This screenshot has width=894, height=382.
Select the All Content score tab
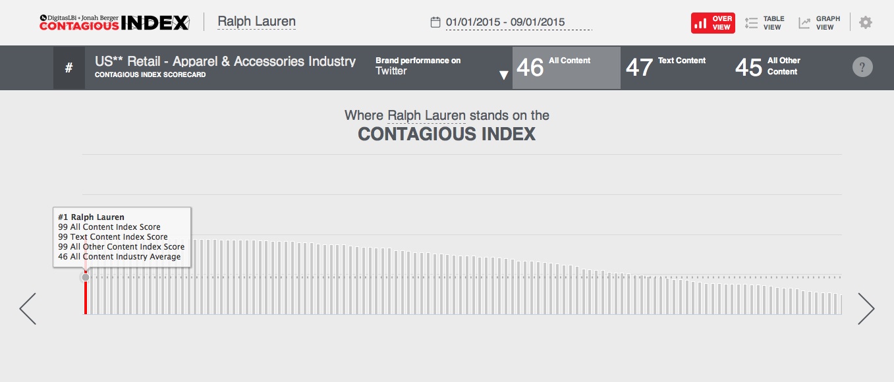pos(567,68)
